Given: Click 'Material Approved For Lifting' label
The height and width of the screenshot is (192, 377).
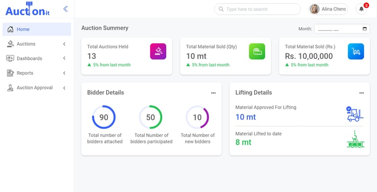Looking at the screenshot, I should (x=266, y=108).
